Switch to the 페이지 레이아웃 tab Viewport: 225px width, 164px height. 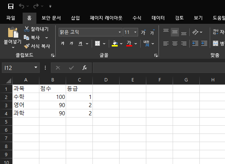[106, 18]
